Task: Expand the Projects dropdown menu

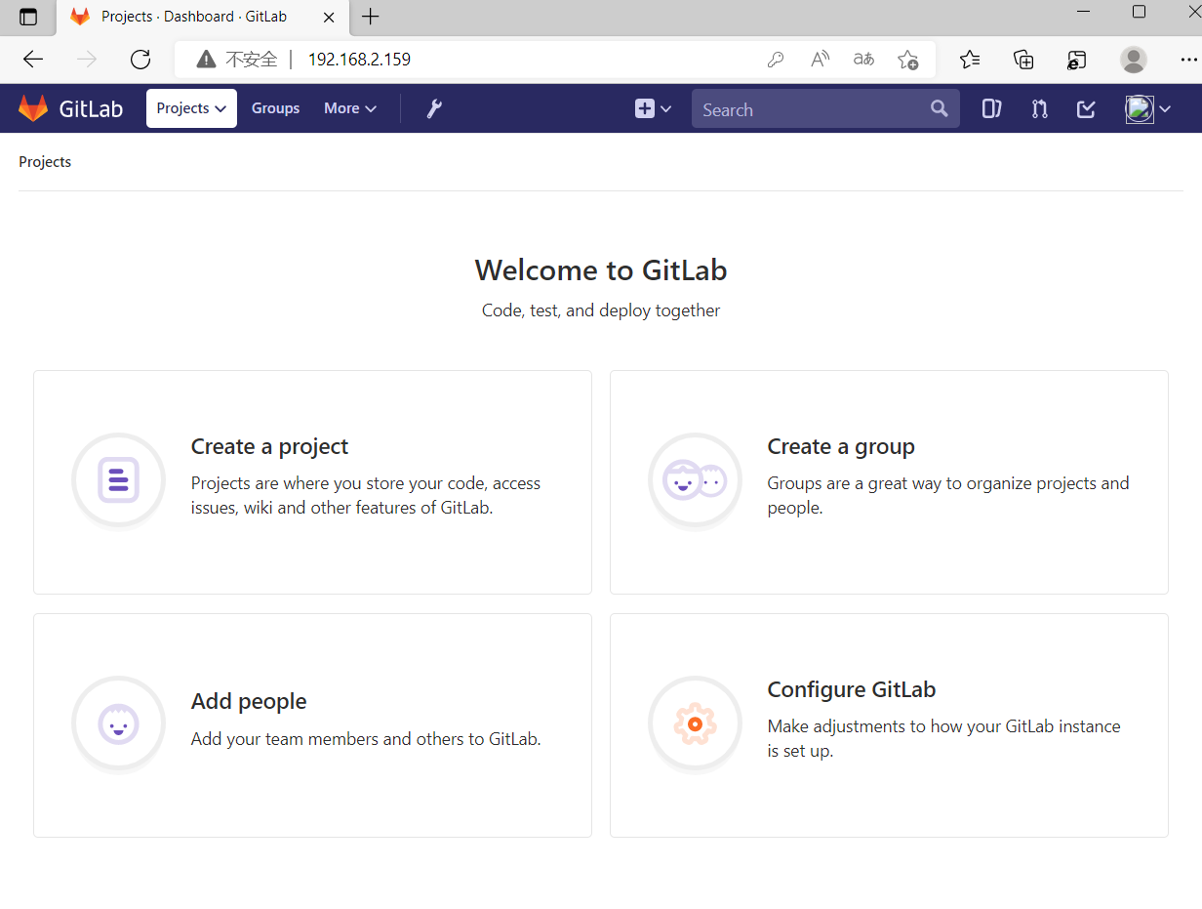Action: pos(191,108)
